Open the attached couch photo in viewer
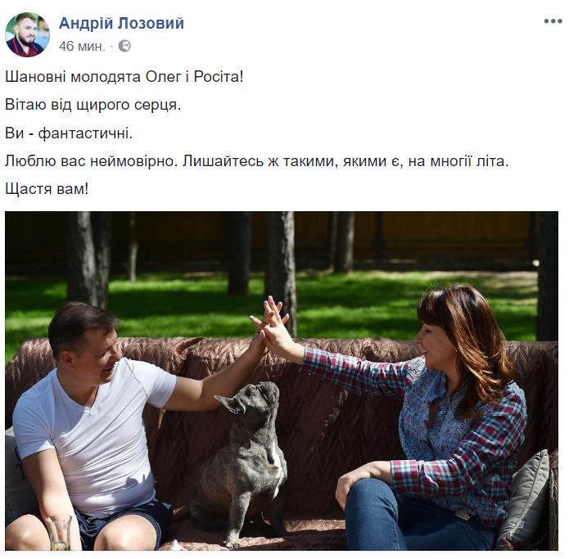The image size is (569, 559). (282, 381)
